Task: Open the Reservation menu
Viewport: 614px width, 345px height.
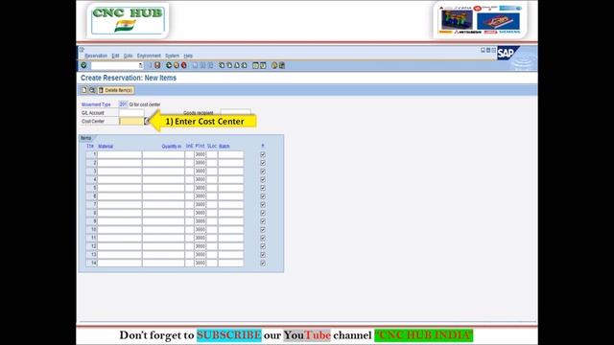Action: [x=96, y=56]
